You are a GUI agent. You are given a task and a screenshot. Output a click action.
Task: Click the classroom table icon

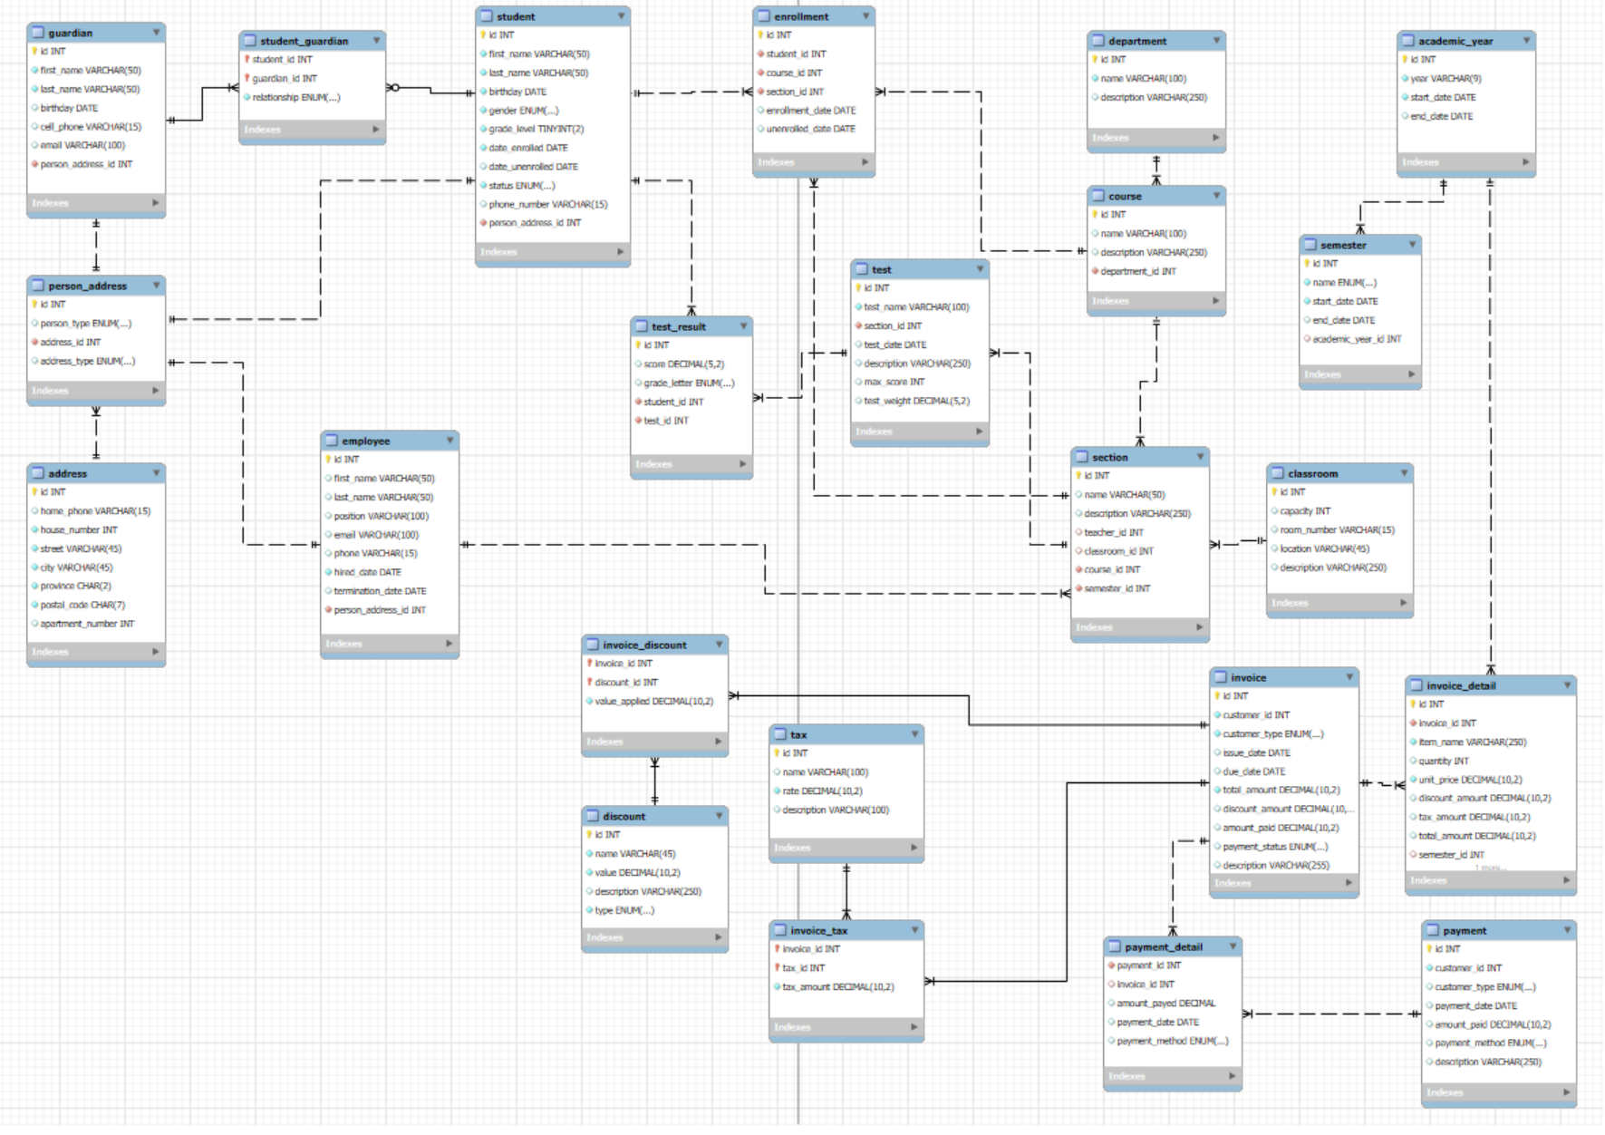pyautogui.click(x=1278, y=473)
